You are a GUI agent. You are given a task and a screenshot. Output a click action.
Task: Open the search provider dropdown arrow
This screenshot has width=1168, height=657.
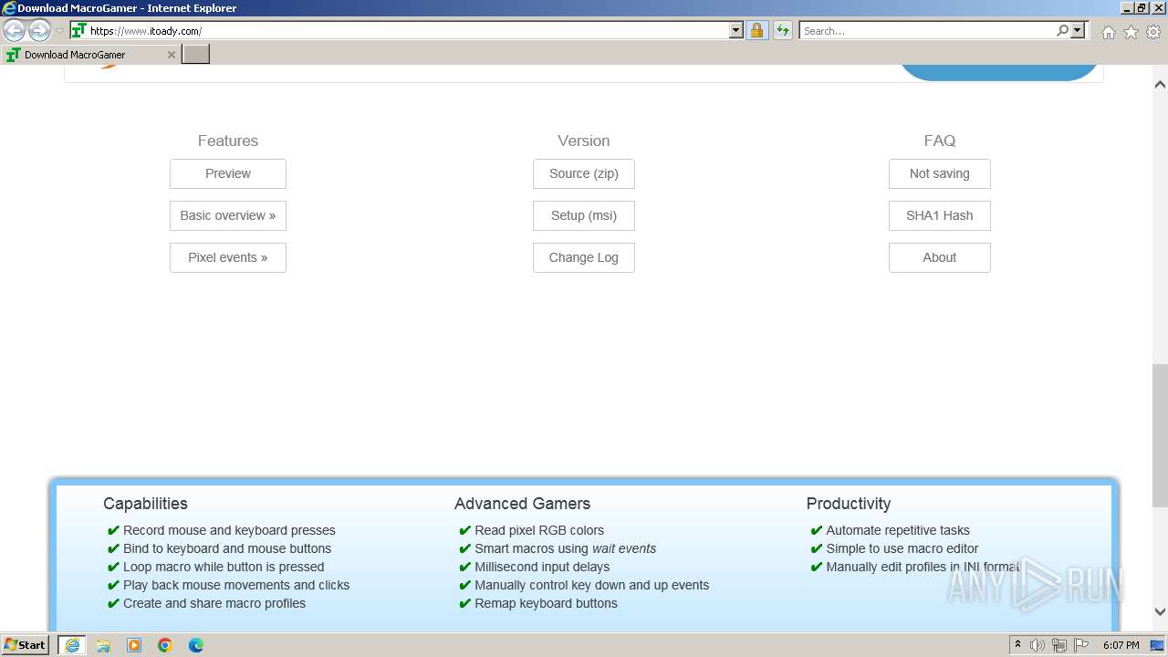tap(1078, 30)
